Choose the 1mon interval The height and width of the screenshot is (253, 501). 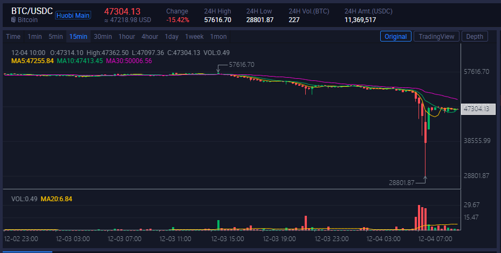(x=218, y=37)
